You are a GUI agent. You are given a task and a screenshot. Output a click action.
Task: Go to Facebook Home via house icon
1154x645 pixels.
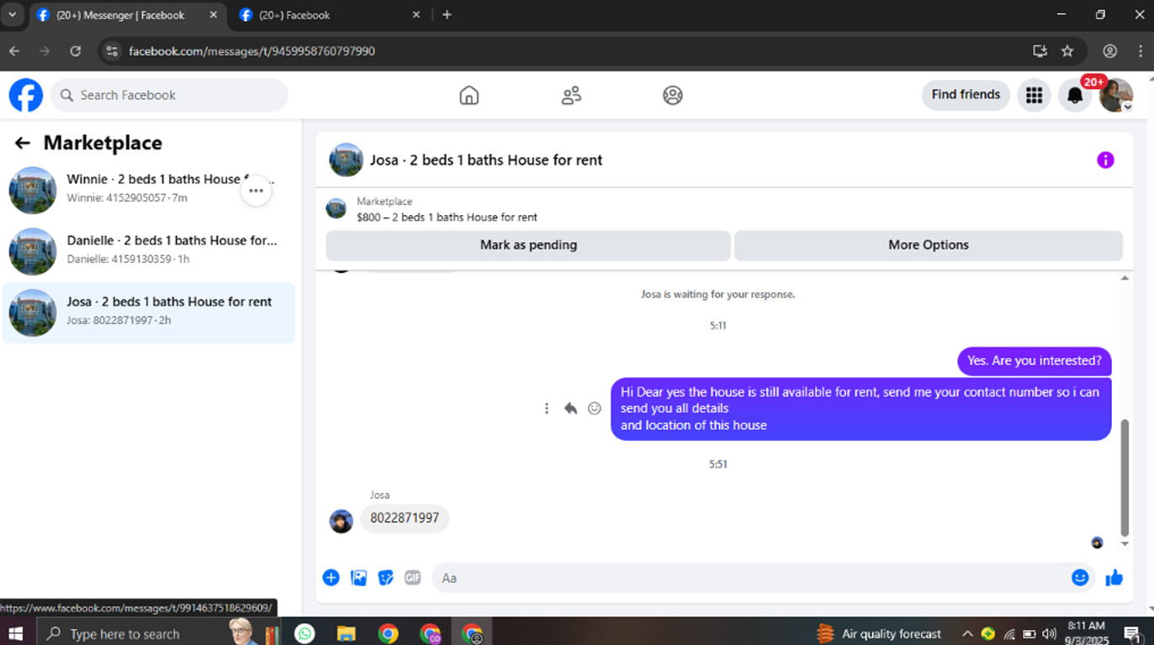[x=469, y=95]
